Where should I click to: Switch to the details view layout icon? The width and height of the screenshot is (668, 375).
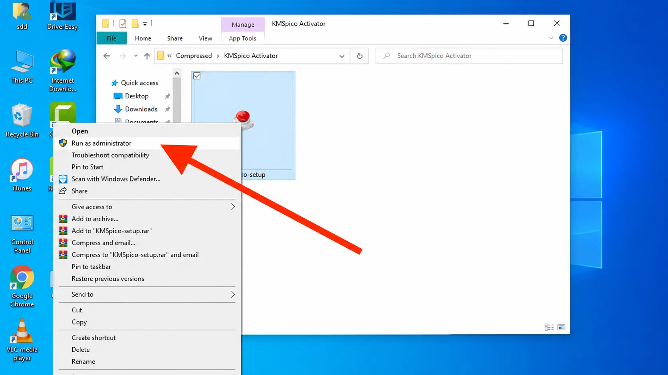click(x=549, y=327)
